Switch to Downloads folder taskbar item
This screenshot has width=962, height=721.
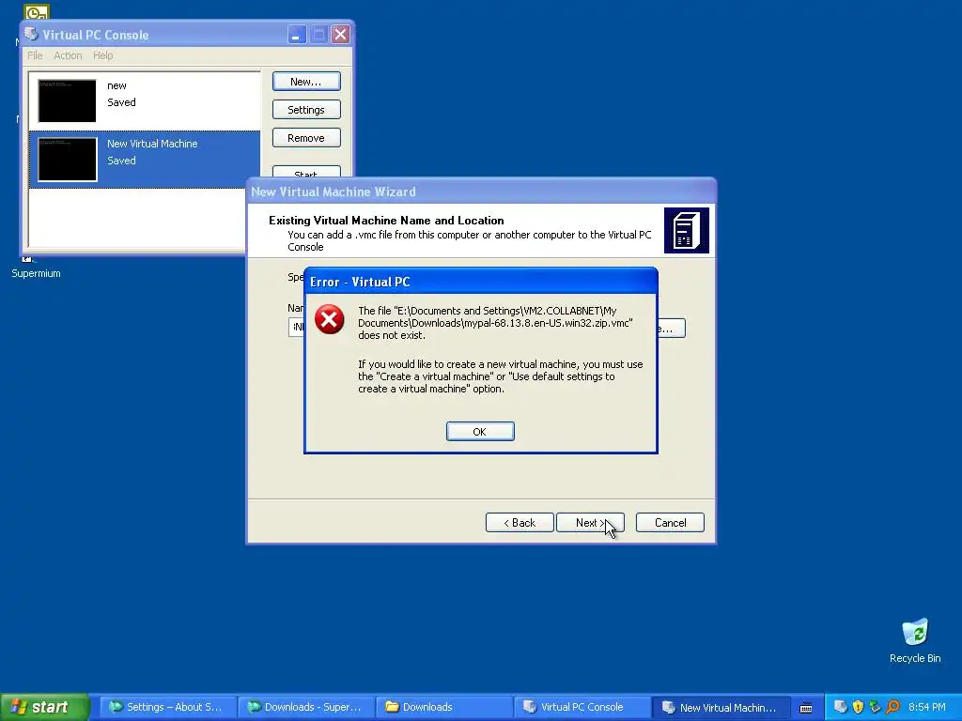pos(443,707)
